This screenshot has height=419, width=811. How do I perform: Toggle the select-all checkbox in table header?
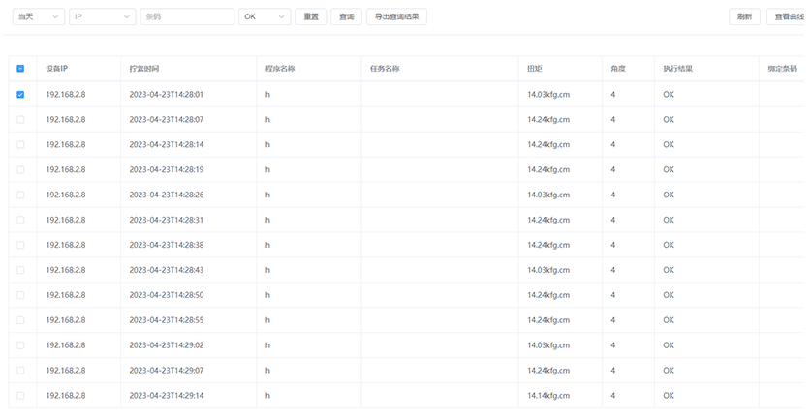point(20,69)
